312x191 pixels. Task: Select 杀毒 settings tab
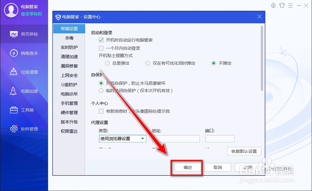(69, 38)
